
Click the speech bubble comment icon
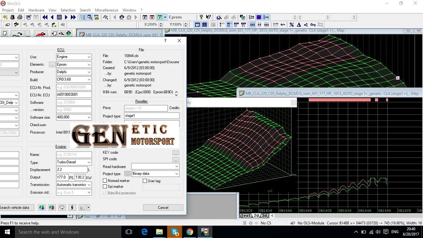tap(62, 208)
